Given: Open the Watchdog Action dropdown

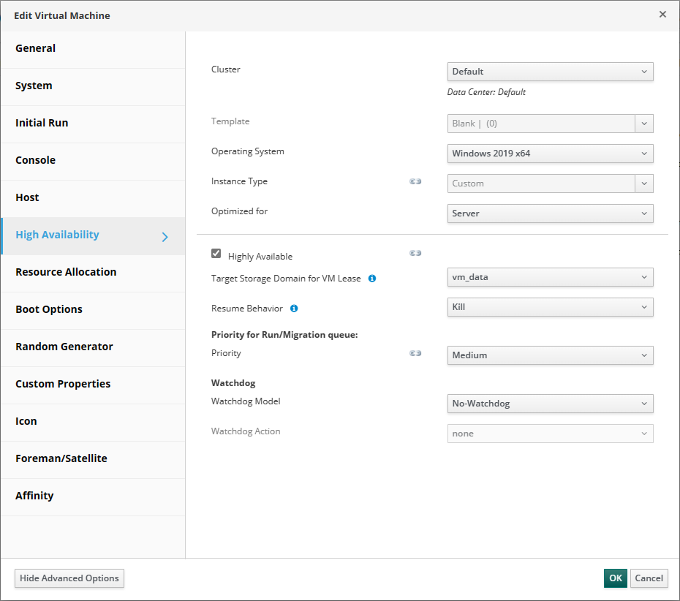Looking at the screenshot, I should (x=550, y=434).
